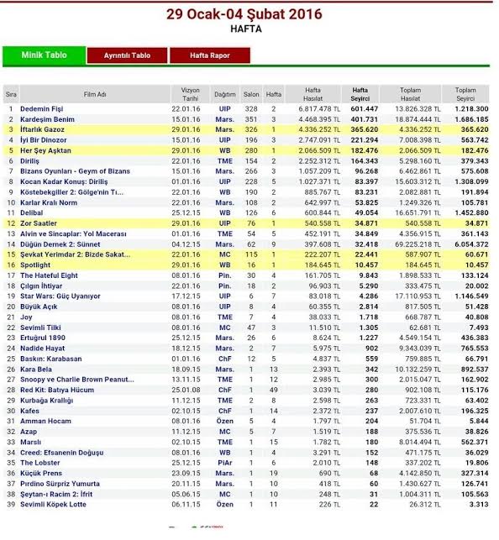Open the film link Joy
The height and width of the screenshot is (540, 499).
click(26, 317)
